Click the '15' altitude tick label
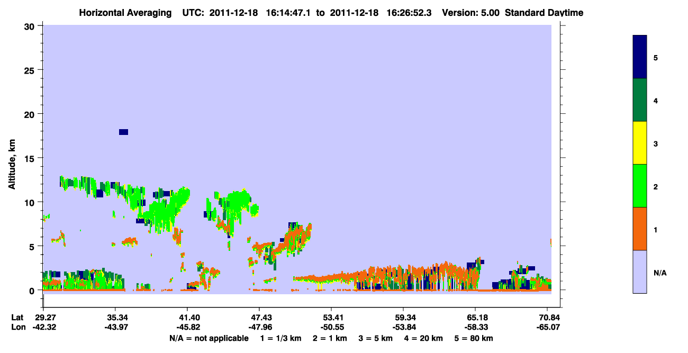This screenshot has width=688, height=353. [x=31, y=158]
